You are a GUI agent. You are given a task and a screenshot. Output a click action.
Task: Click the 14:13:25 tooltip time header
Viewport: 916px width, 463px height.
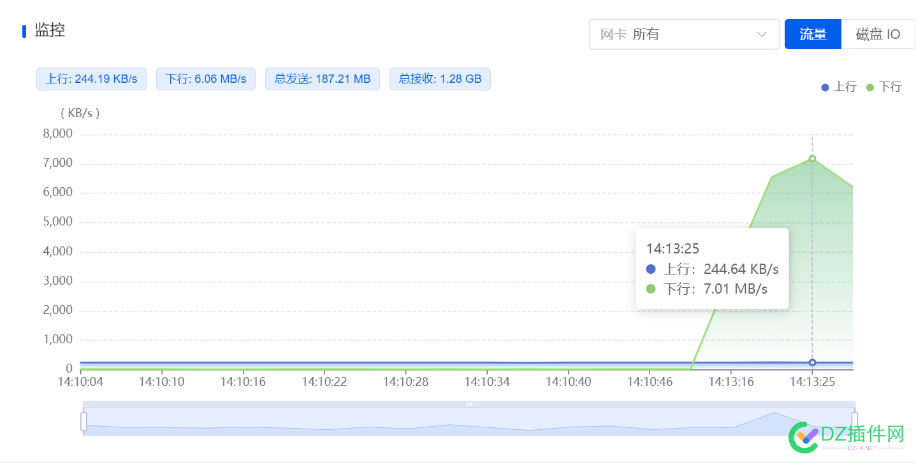672,248
